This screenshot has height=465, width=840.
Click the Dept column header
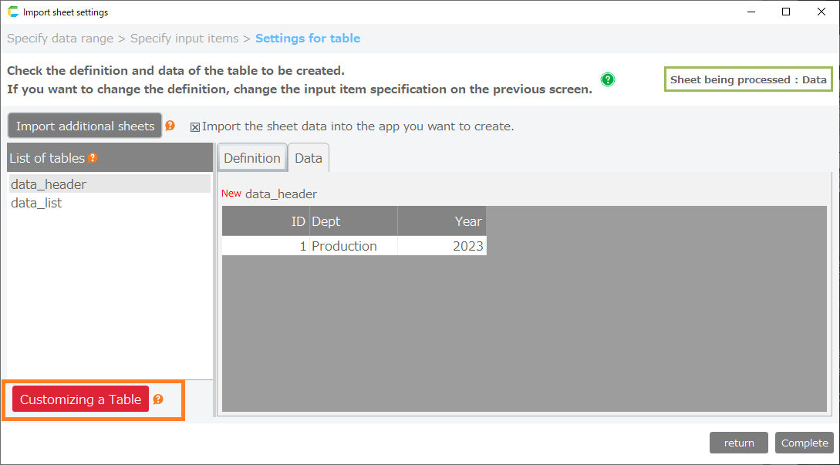coord(353,221)
